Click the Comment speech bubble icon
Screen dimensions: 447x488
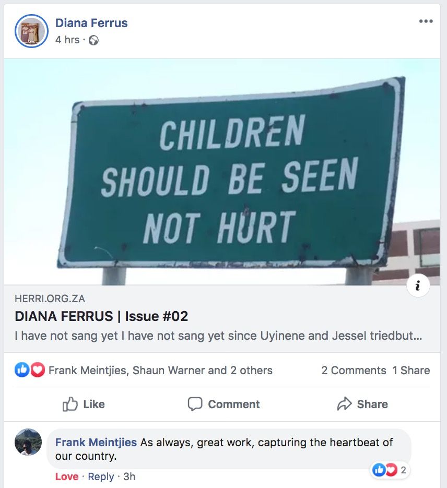[195, 404]
